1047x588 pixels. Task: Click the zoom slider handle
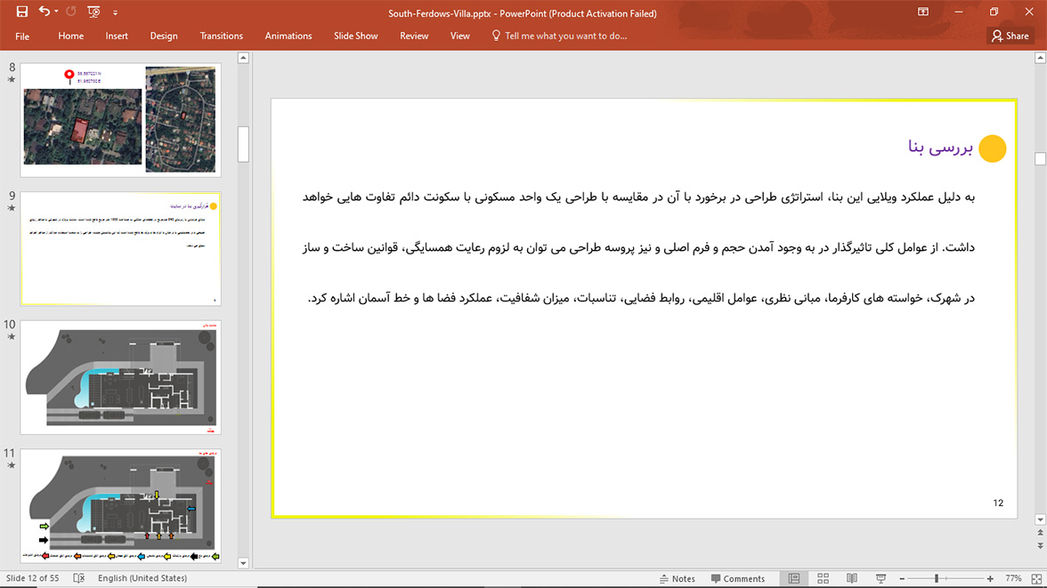(937, 578)
